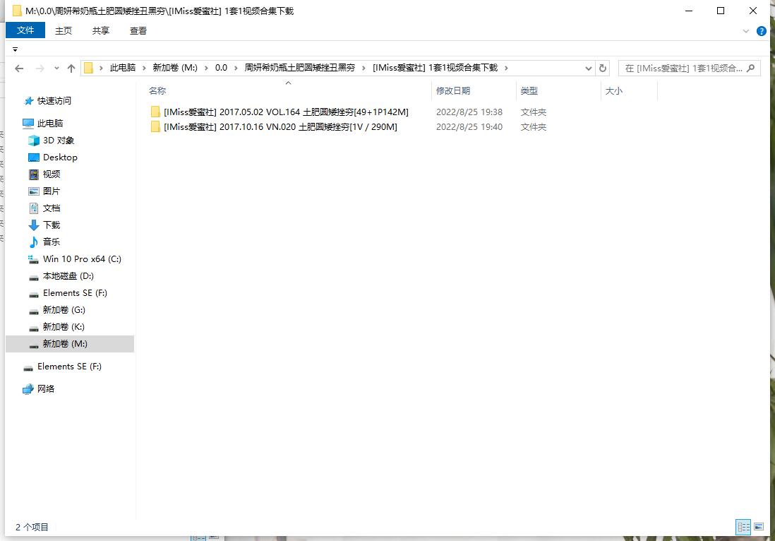Sort by the 类型 column header

click(529, 90)
